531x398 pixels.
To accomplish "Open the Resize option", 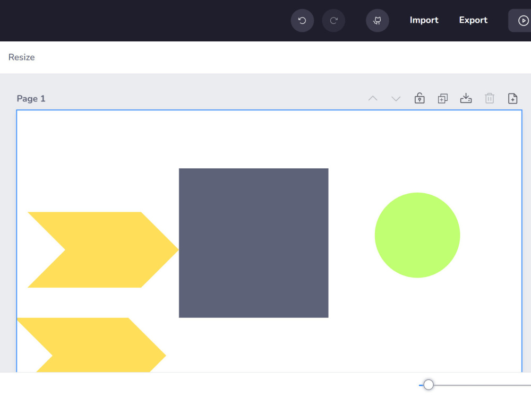I will pos(22,57).
